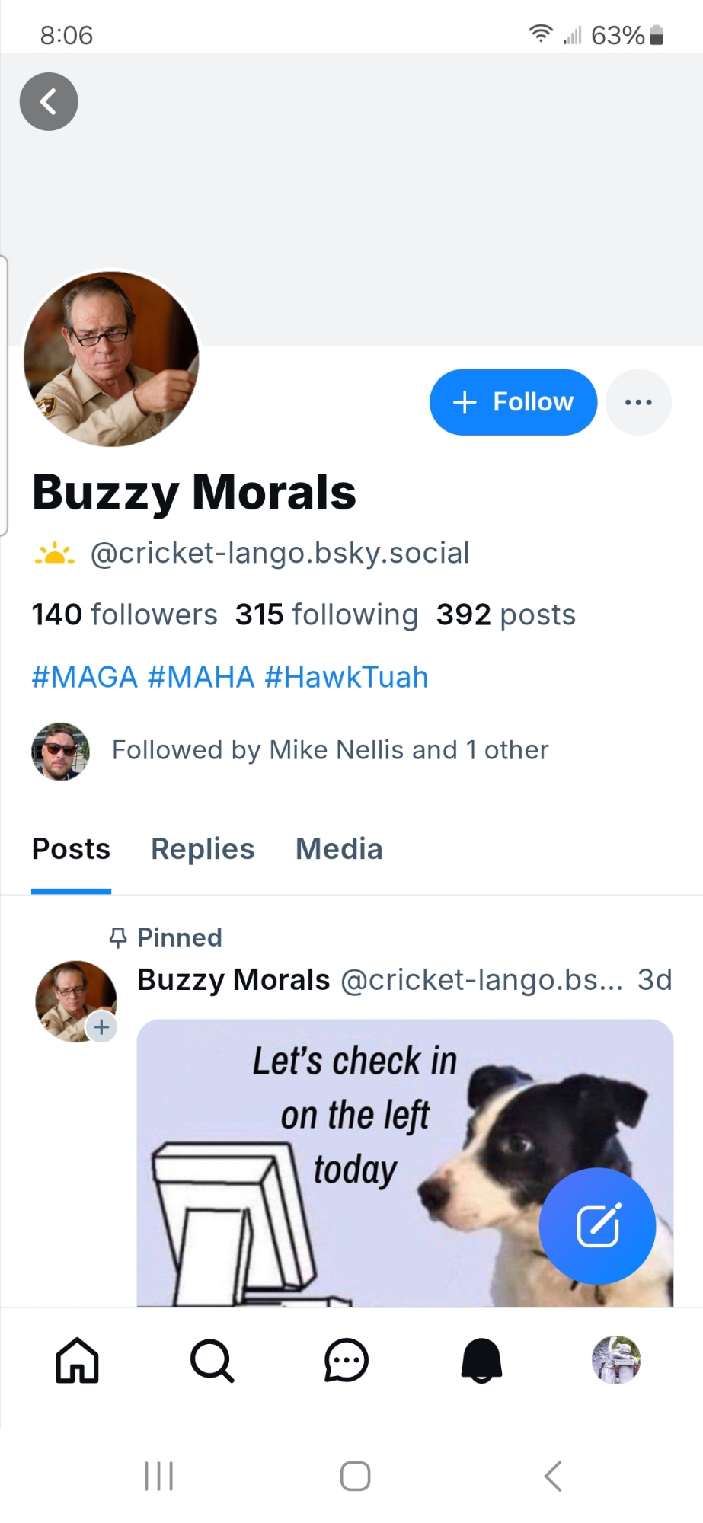Open the large profile picture
Screen dimensions: 703x1523
click(111, 358)
